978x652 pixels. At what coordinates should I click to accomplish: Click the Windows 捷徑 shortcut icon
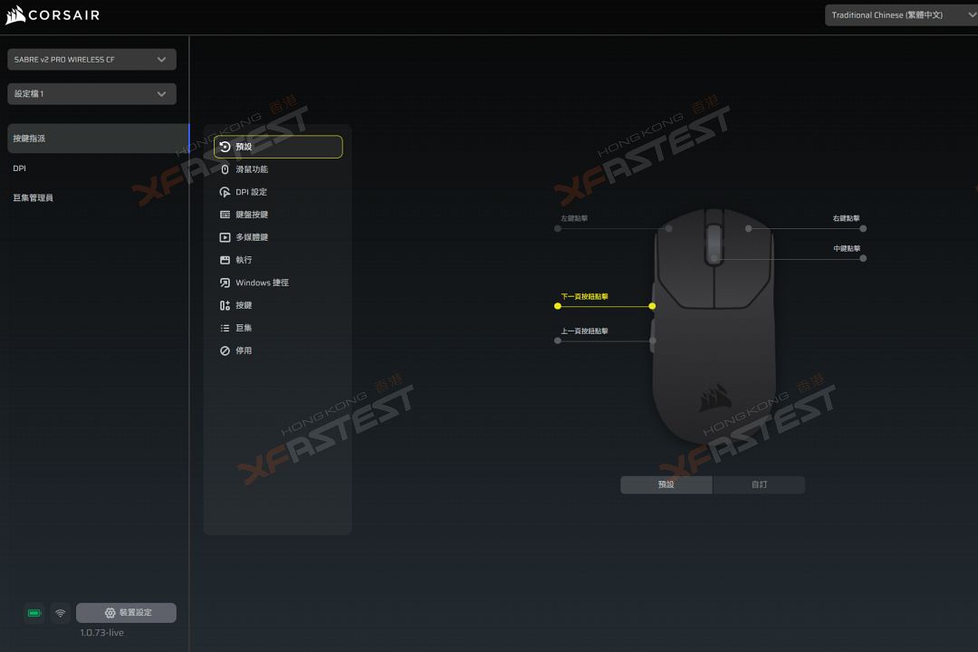[x=225, y=283]
